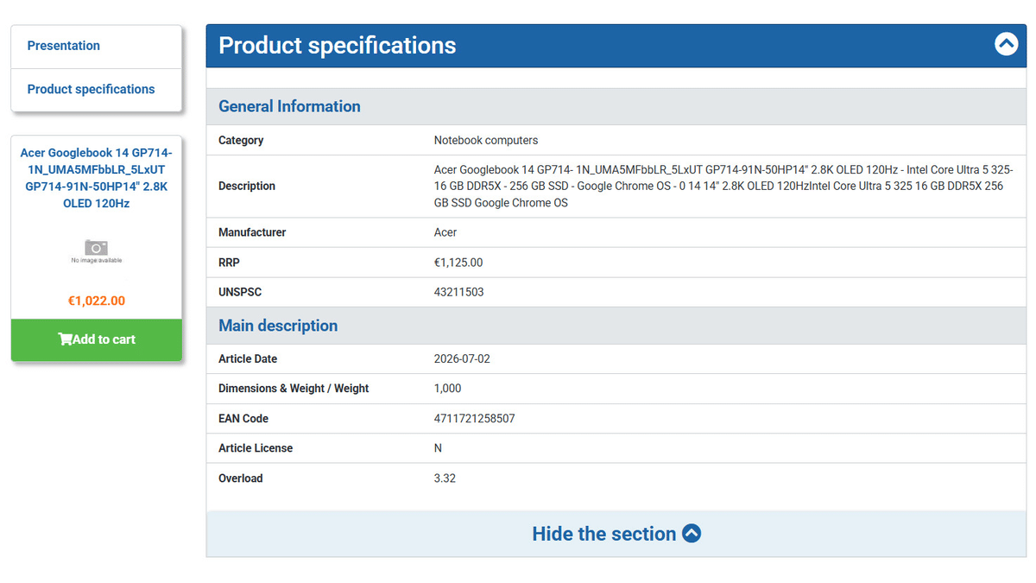Click the Article Date row label
The width and height of the screenshot is (1036, 583).
point(248,358)
